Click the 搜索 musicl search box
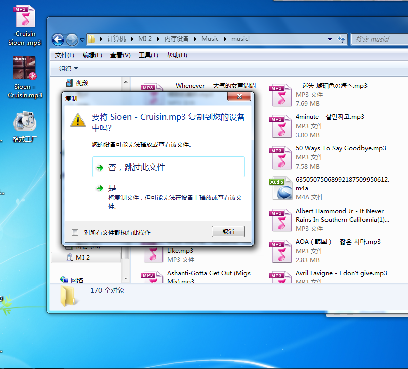This screenshot has height=369, width=408. click(x=379, y=39)
